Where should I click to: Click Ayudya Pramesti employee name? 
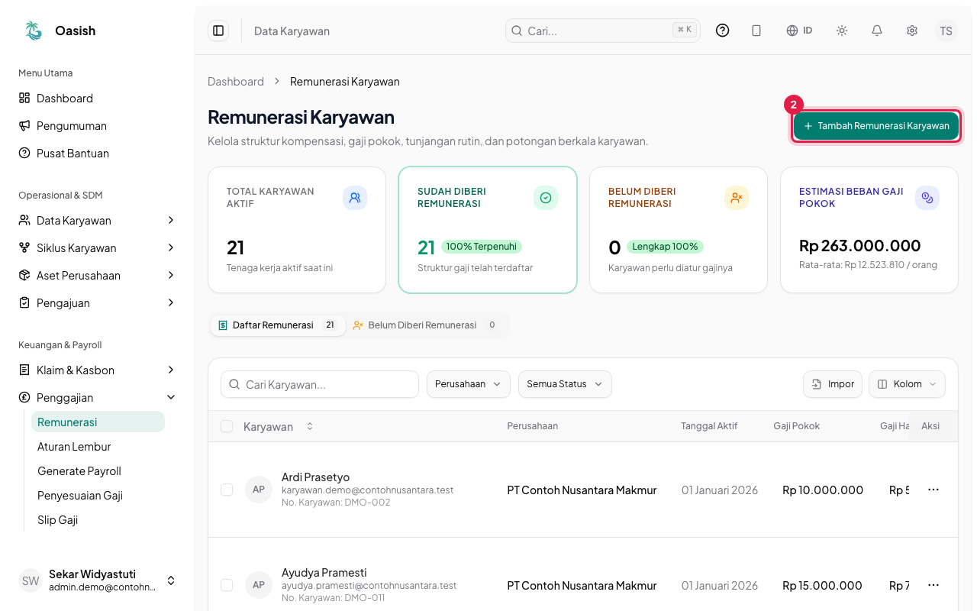pyautogui.click(x=324, y=573)
